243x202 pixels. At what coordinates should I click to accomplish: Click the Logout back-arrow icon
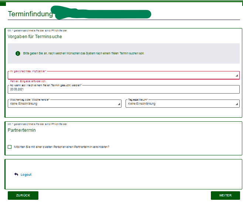(x=16, y=174)
